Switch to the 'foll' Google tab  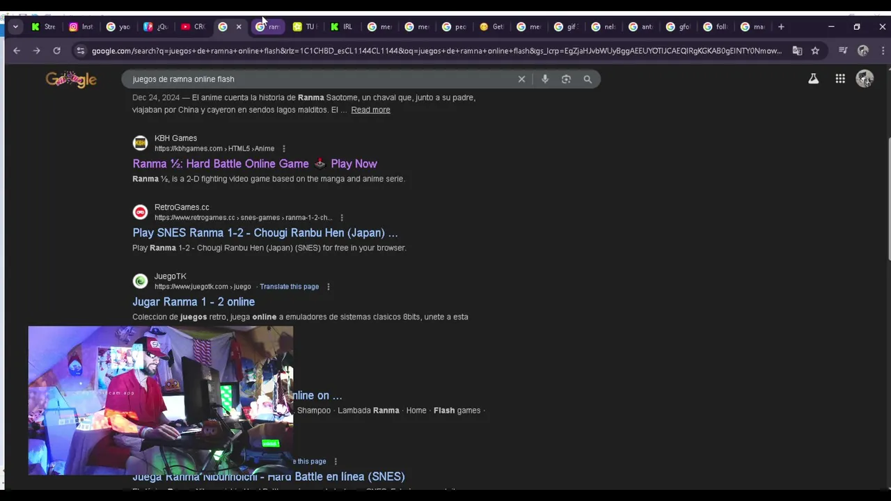[x=715, y=26]
